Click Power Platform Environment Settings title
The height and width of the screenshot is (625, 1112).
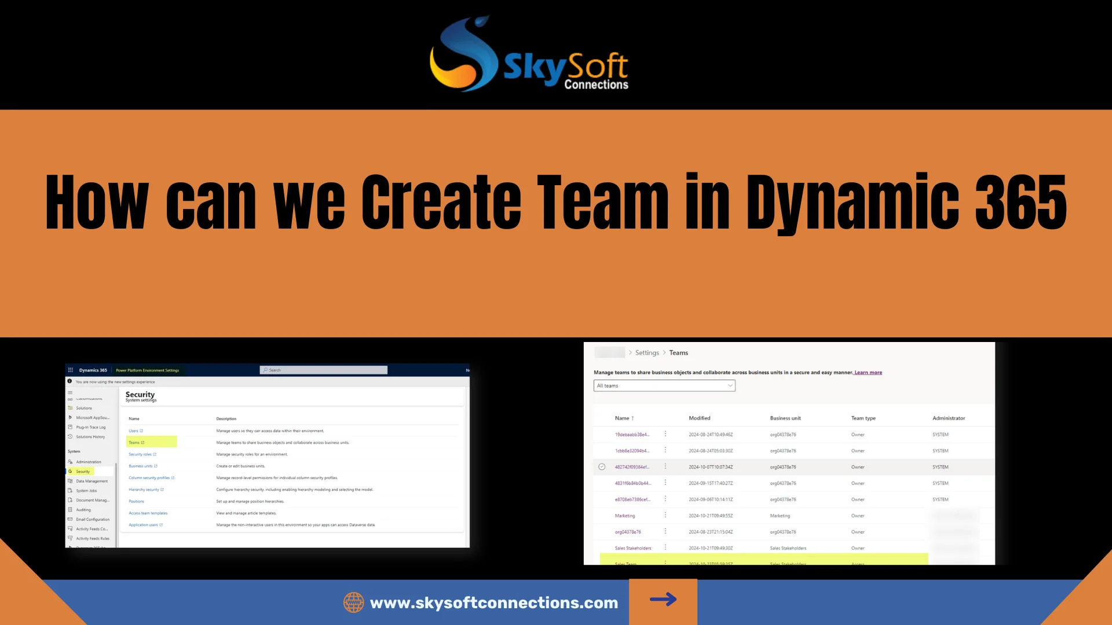148,370
